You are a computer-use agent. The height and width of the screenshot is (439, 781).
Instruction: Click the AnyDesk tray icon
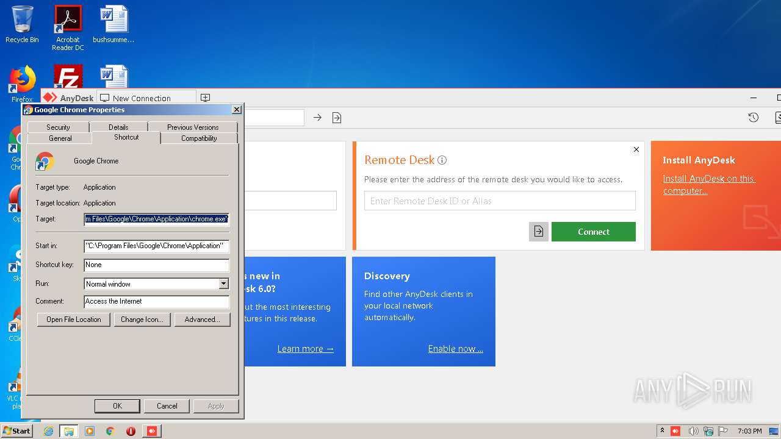point(675,431)
